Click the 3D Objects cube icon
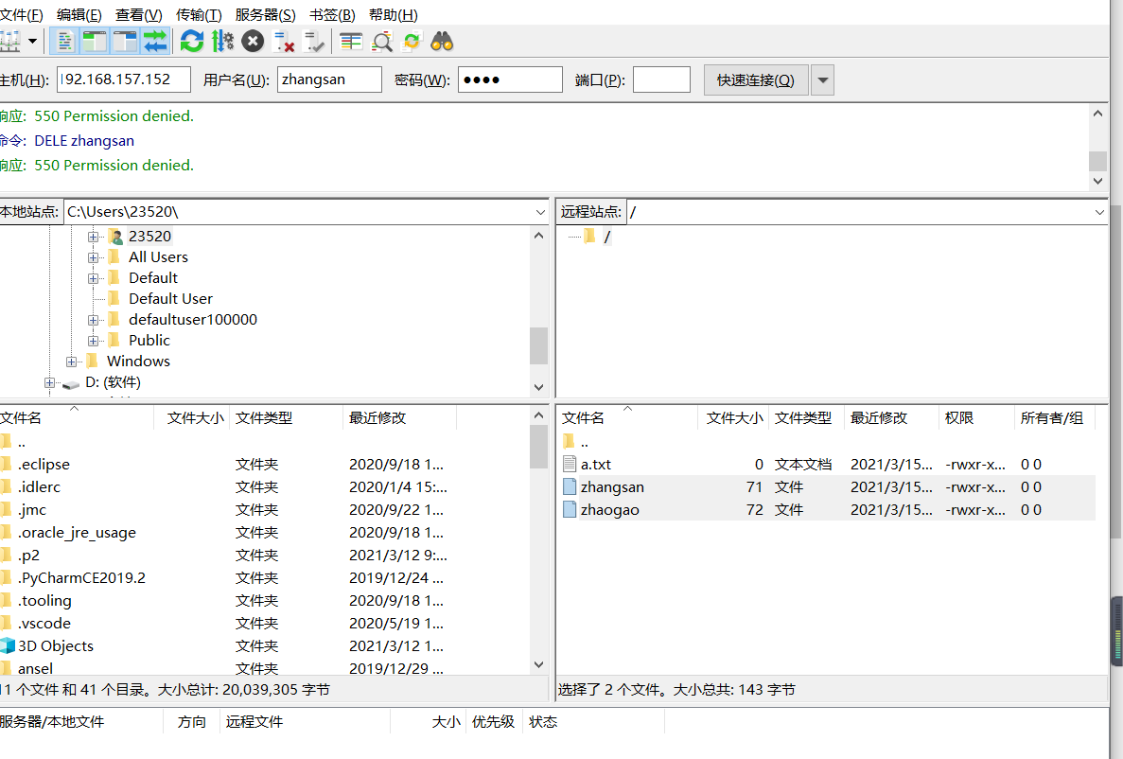The height and width of the screenshot is (759, 1123). coord(8,645)
